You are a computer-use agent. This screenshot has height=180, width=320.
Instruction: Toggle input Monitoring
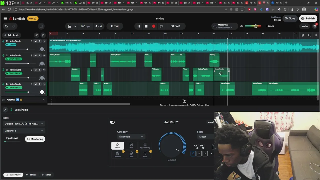pyautogui.click(x=35, y=139)
